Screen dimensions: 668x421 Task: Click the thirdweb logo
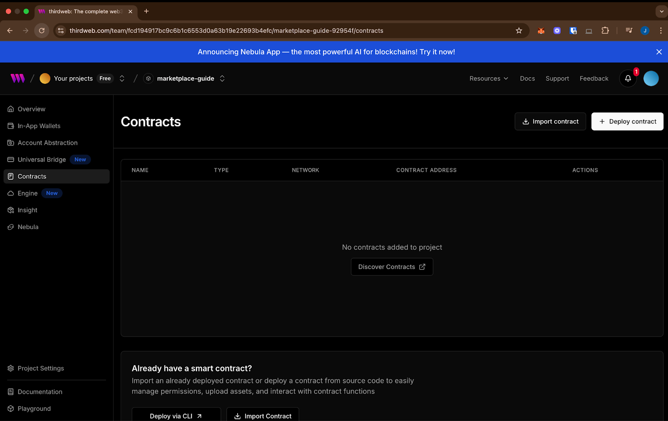click(x=18, y=78)
